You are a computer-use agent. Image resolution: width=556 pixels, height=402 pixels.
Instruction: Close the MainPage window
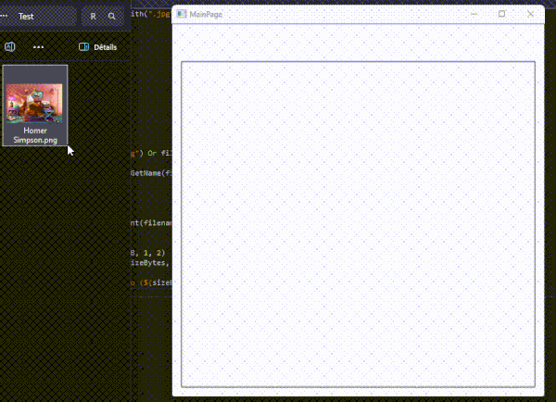coord(530,14)
